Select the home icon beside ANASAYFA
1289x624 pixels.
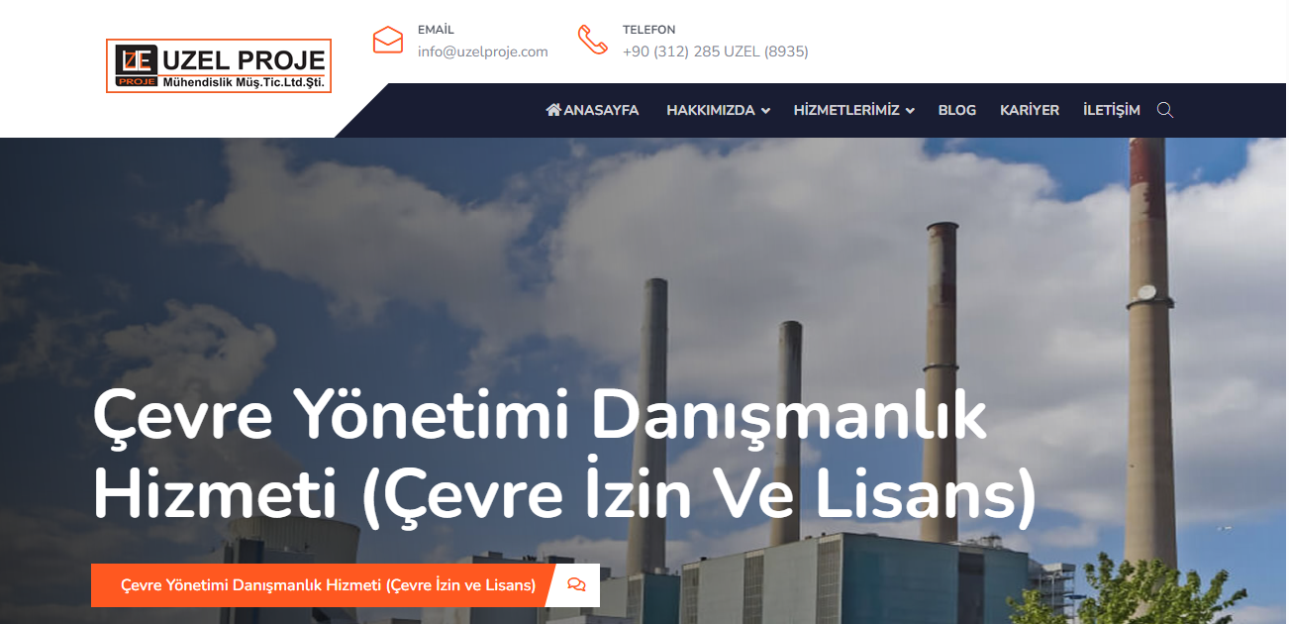click(553, 109)
